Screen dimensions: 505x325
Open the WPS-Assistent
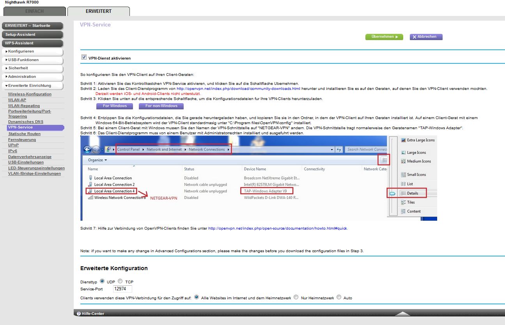[33, 43]
